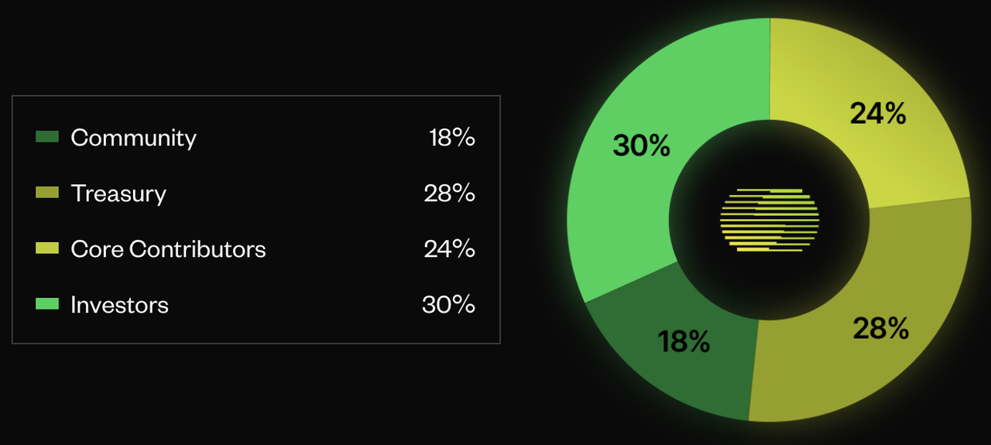Image resolution: width=991 pixels, height=445 pixels.
Task: Select the Treasury legend label
Action: coord(118,193)
